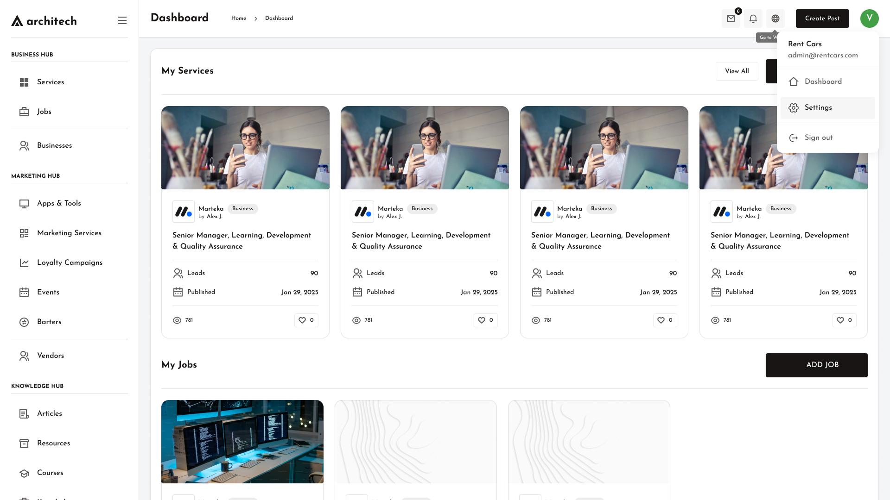Click the Courses graduation cap icon
Screen dimensions: 890x500
click(x=24, y=473)
